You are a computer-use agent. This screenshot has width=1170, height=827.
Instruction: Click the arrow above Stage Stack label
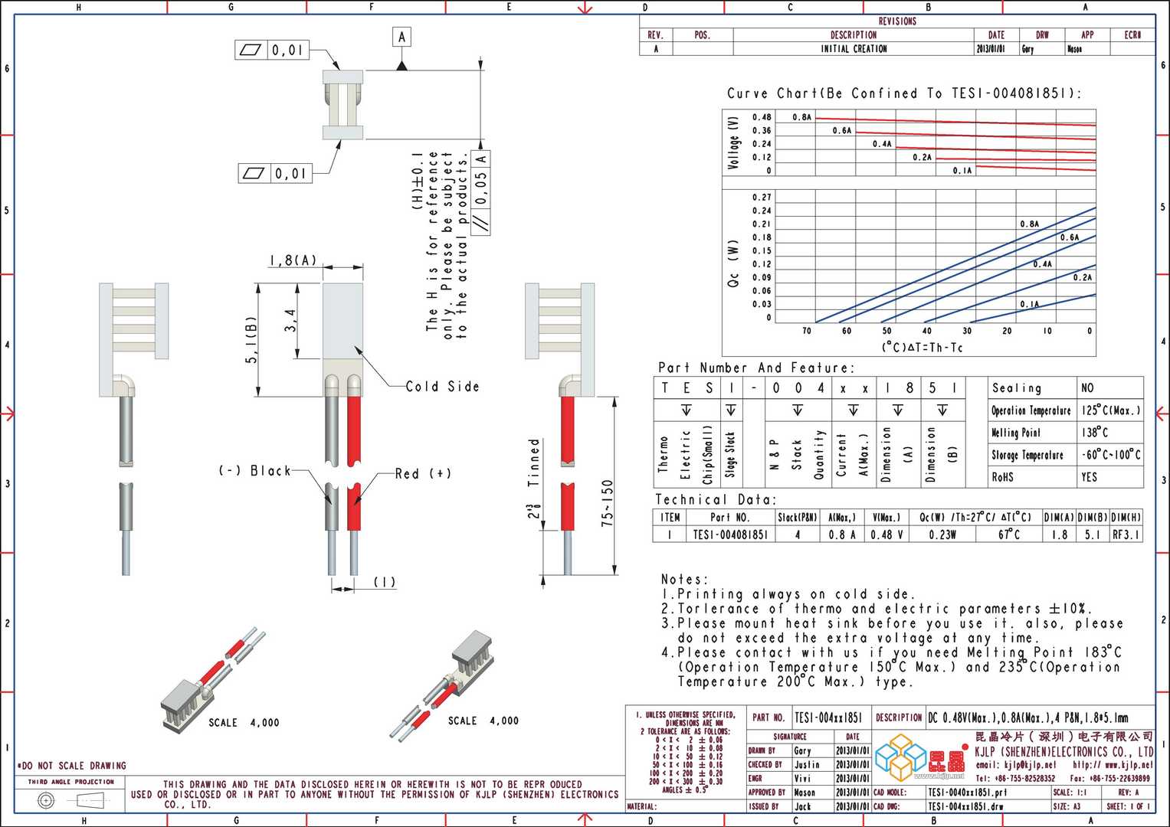click(731, 410)
